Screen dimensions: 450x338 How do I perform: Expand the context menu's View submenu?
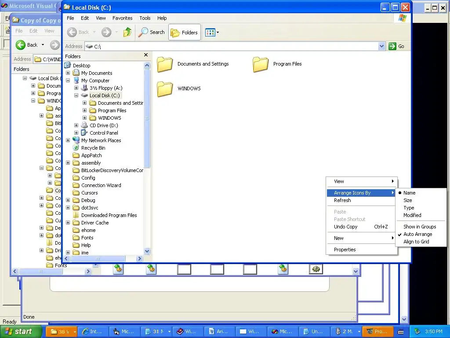361,181
